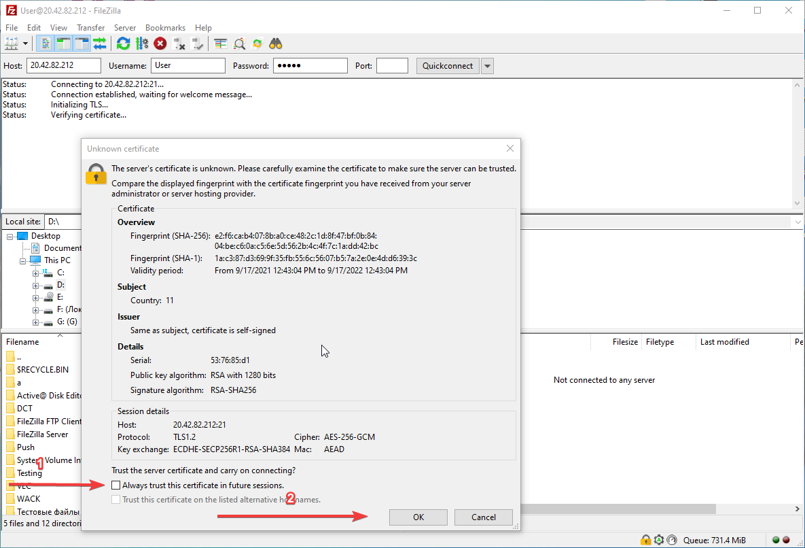
Task: Click the Disconnect from server icon
Action: pyautogui.click(x=179, y=44)
